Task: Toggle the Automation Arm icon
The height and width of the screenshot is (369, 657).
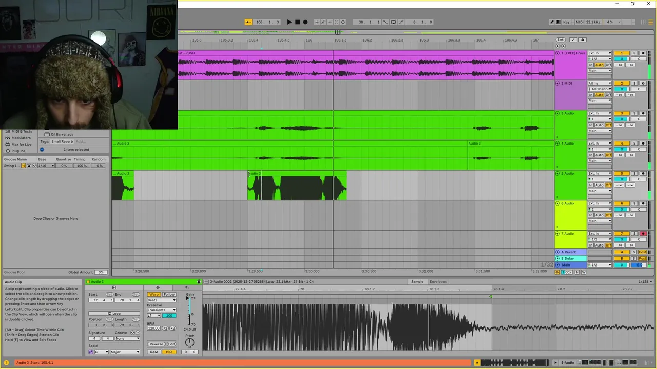Action: (x=323, y=22)
